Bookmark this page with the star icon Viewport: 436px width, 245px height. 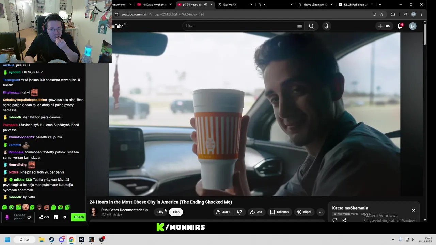[x=382, y=14]
